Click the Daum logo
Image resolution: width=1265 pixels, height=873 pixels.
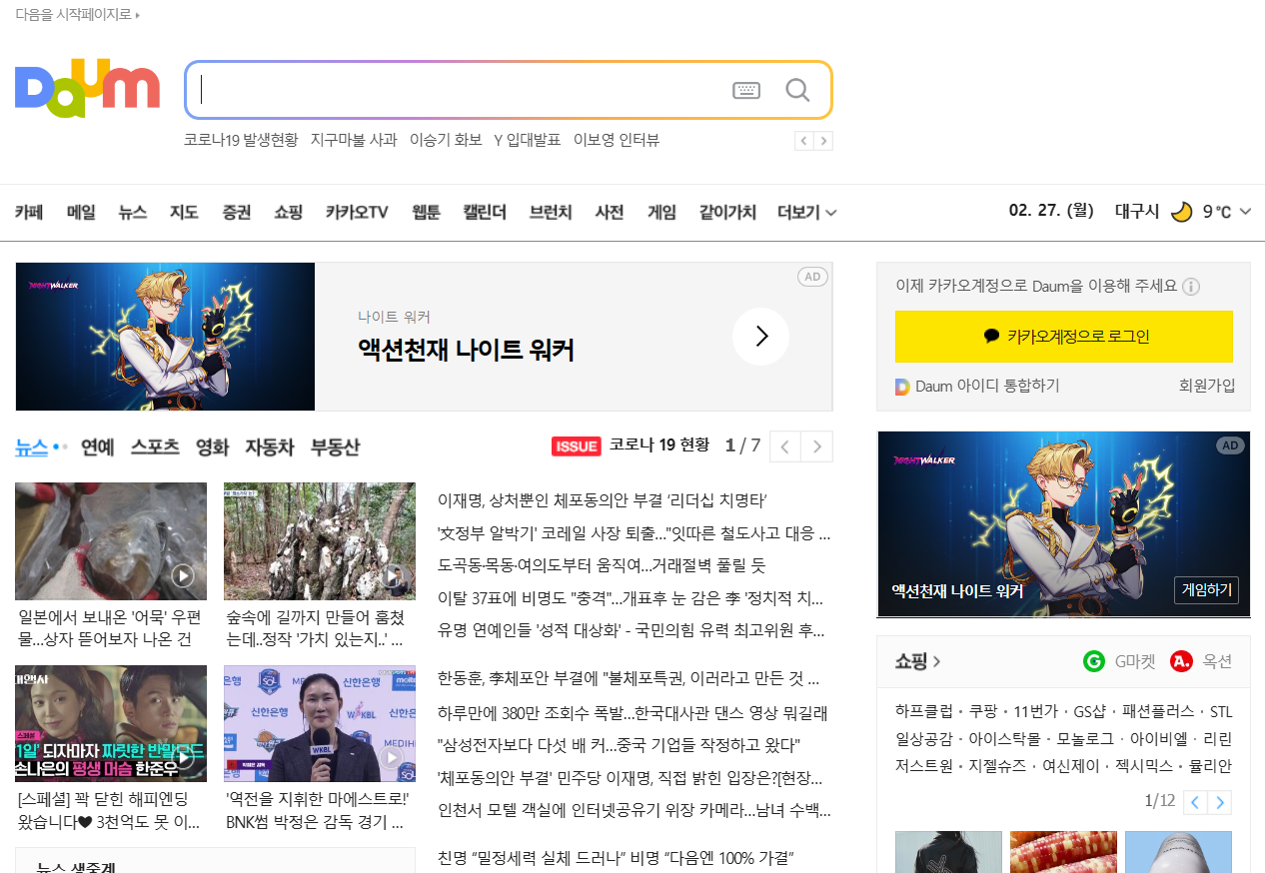[x=86, y=88]
